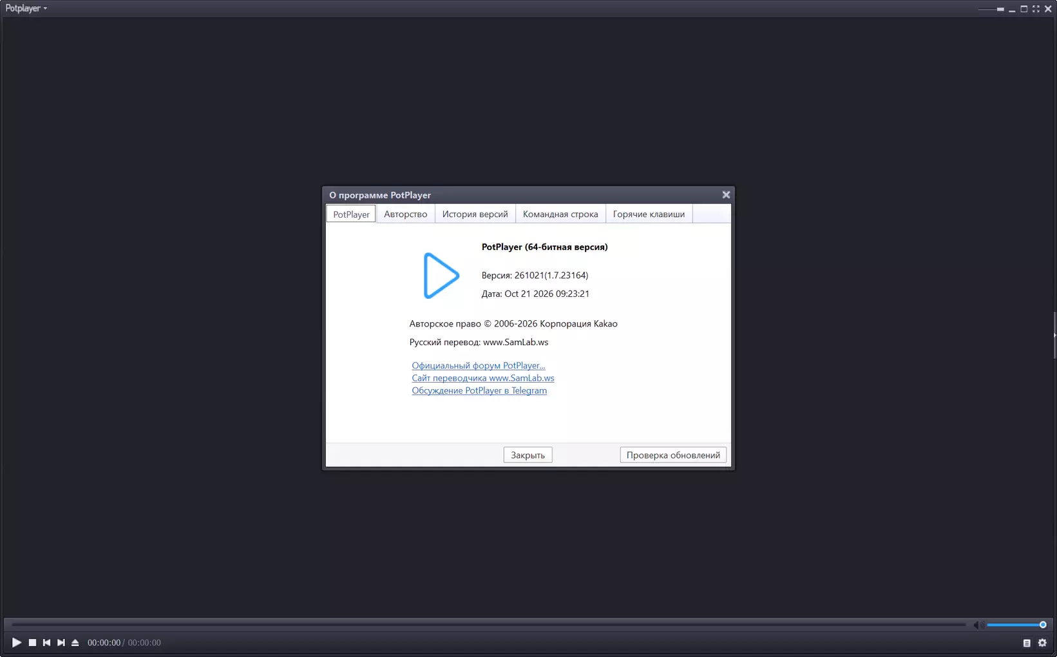Click Проверка обновлений button
This screenshot has height=657, width=1057.
(x=673, y=455)
